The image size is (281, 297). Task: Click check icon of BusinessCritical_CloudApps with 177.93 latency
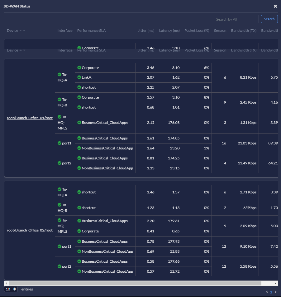(x=79, y=241)
